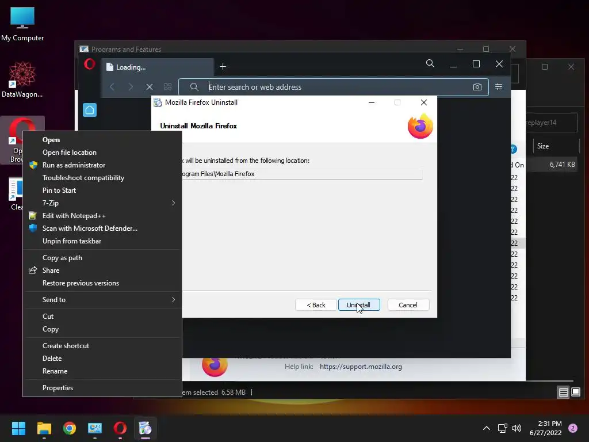
Task: Cancel the Firefox uninstall
Action: coord(408,305)
